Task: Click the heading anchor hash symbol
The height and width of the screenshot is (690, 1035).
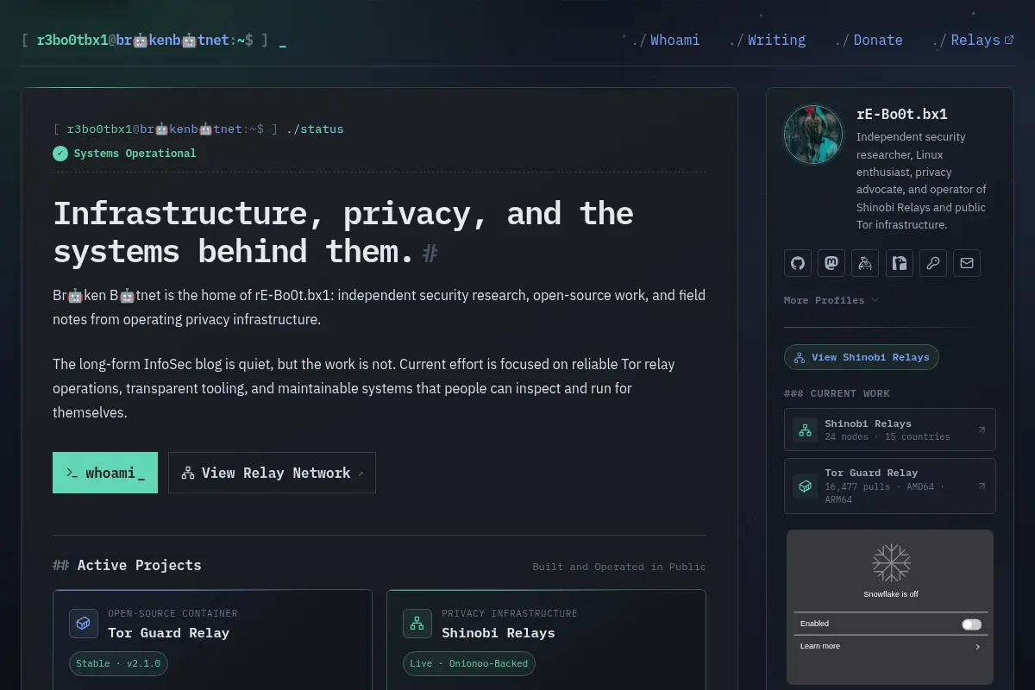Action: [430, 253]
